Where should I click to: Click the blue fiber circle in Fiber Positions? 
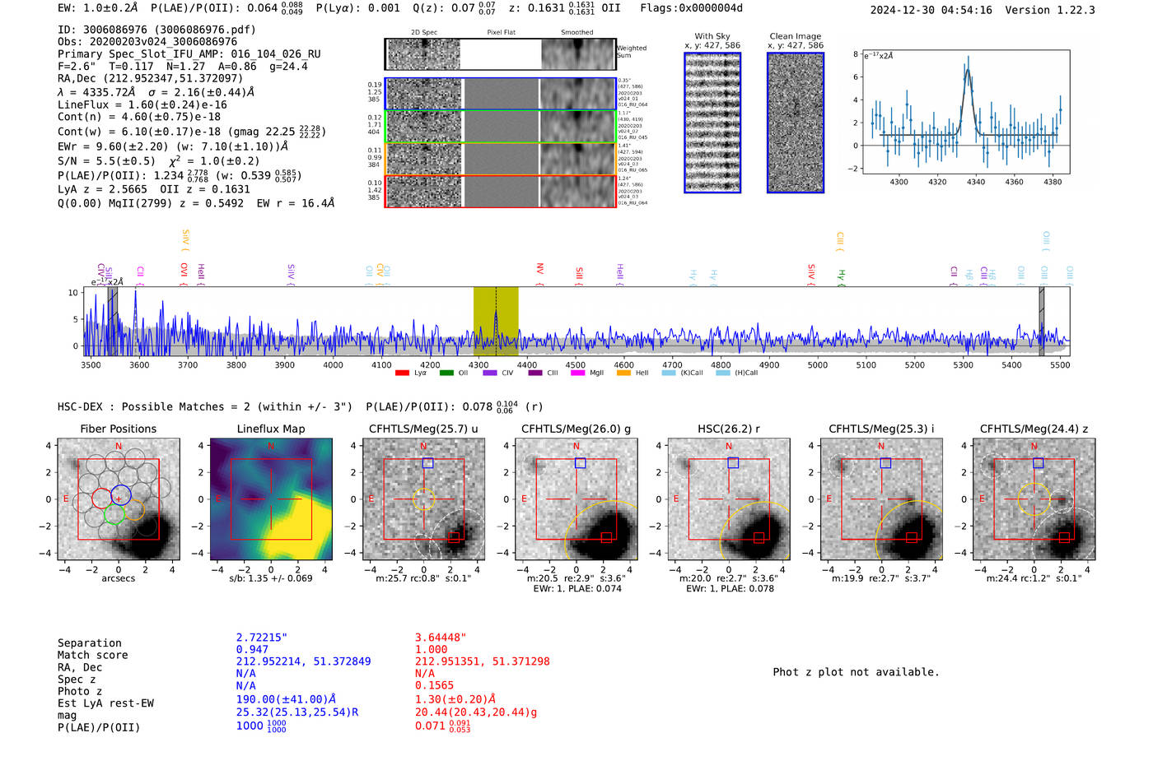coord(121,496)
